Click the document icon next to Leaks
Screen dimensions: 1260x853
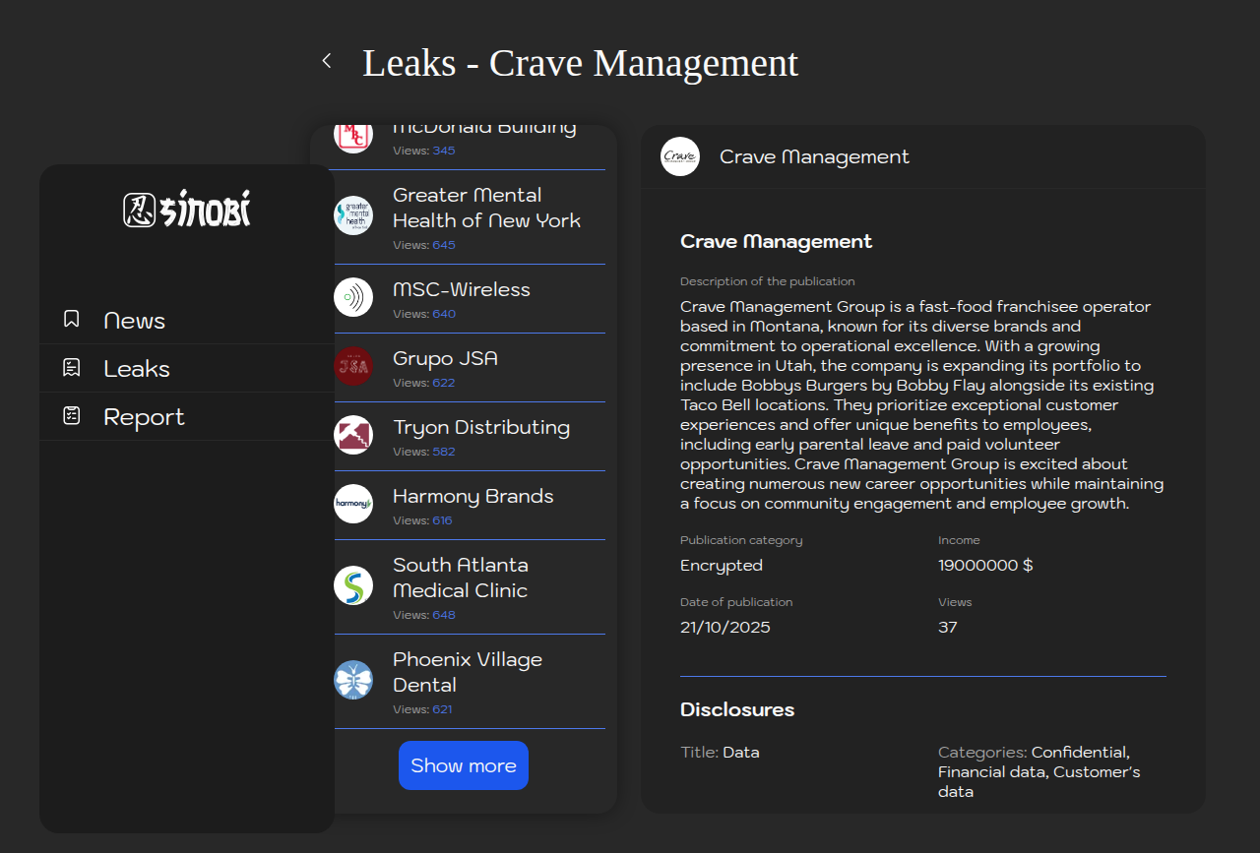click(72, 368)
